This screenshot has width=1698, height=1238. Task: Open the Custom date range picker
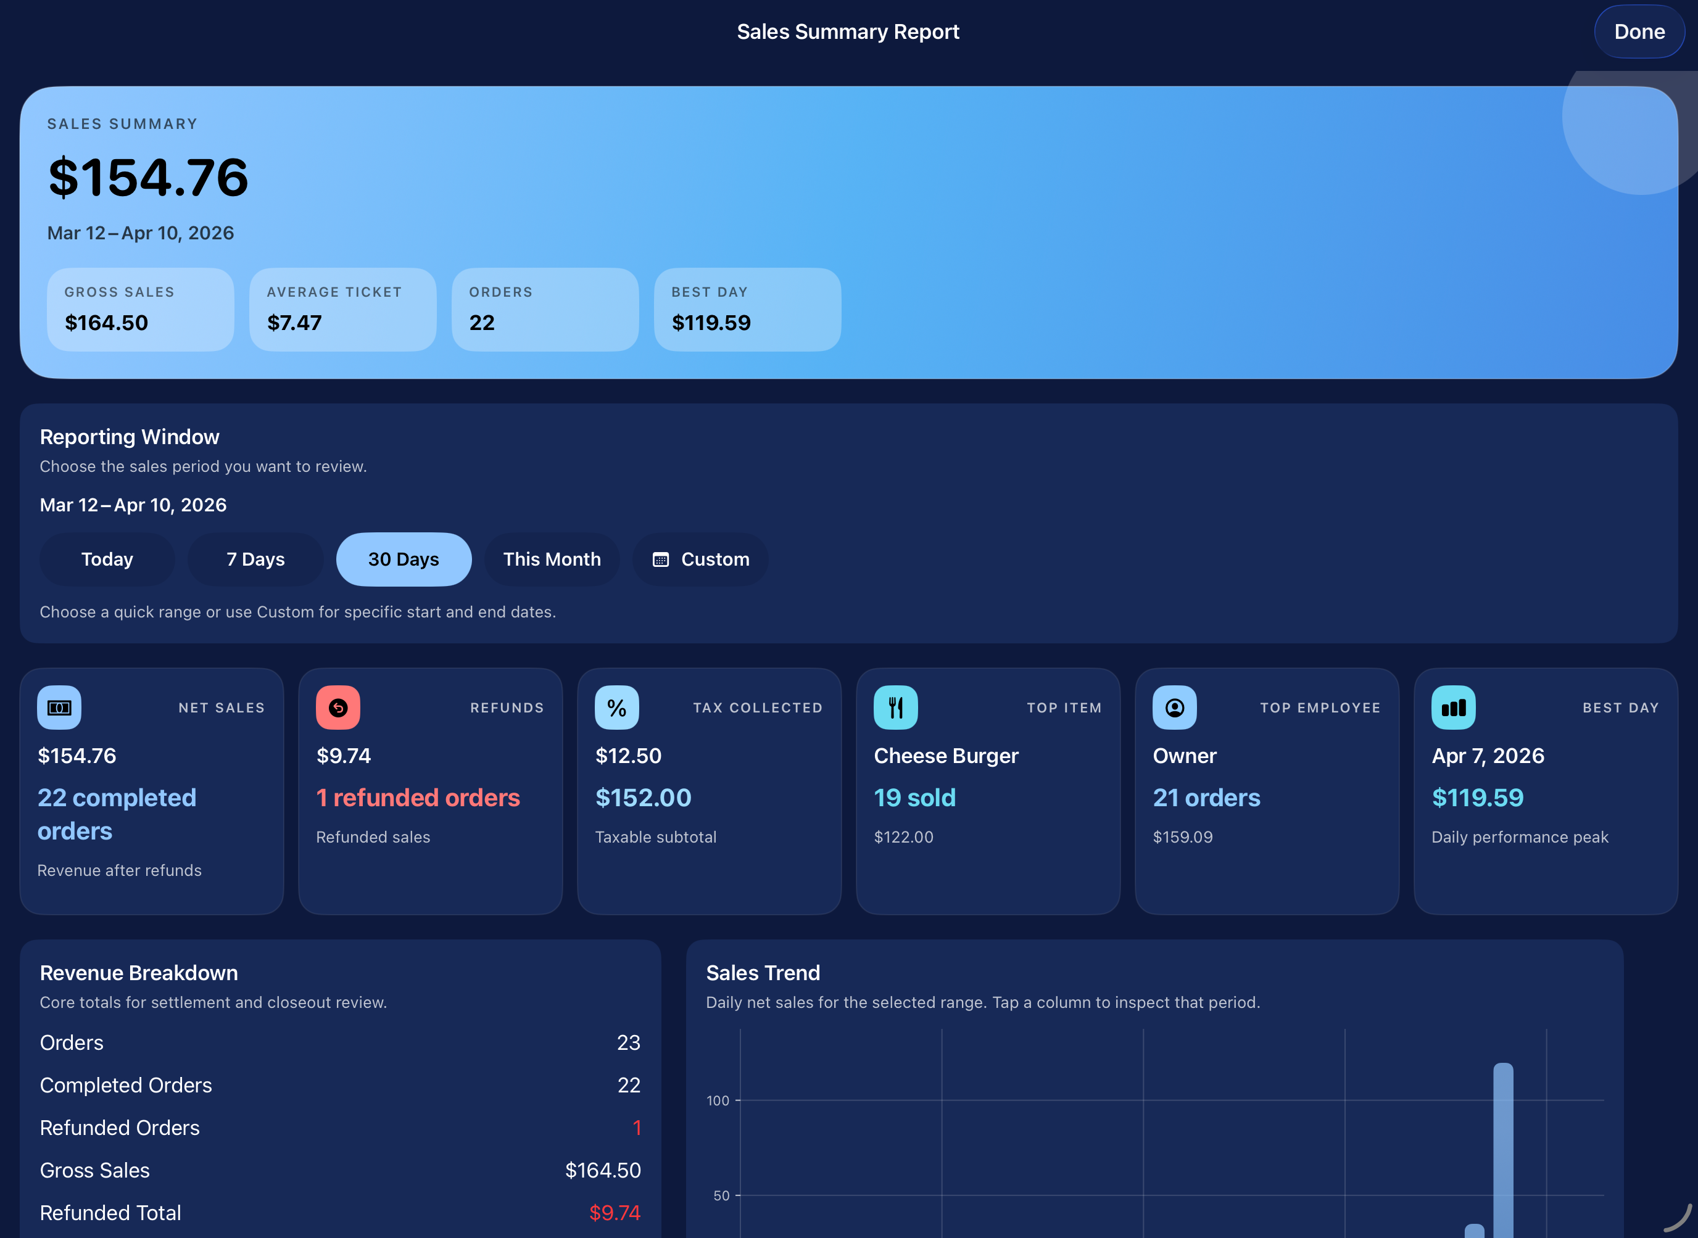[x=701, y=559]
